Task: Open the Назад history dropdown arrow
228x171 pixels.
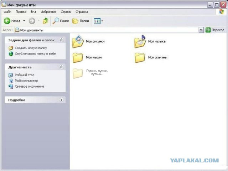Action: (x=24, y=21)
